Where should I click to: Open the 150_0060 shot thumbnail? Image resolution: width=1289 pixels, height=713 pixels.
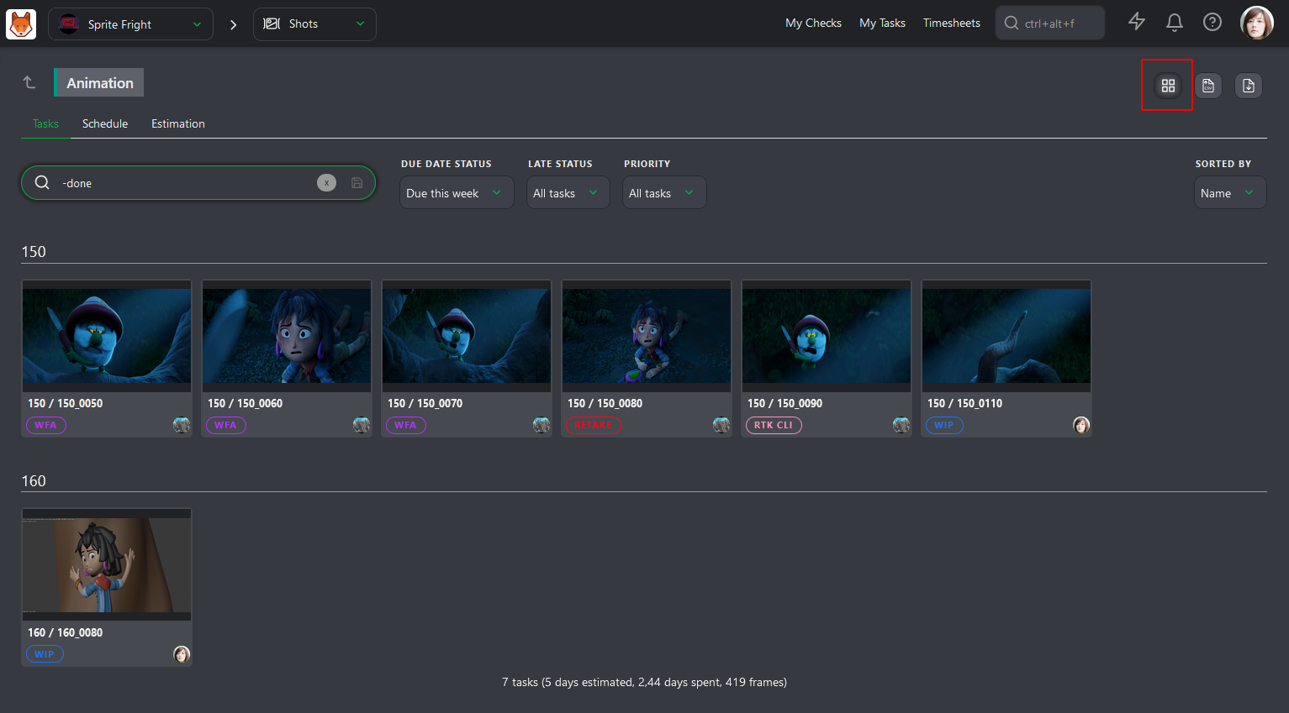click(x=287, y=336)
